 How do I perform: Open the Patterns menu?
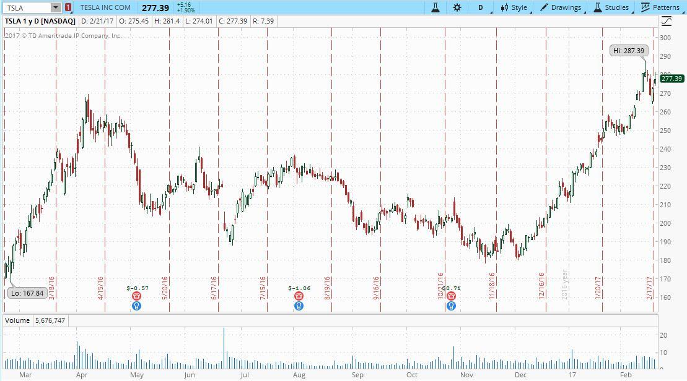tap(660, 7)
